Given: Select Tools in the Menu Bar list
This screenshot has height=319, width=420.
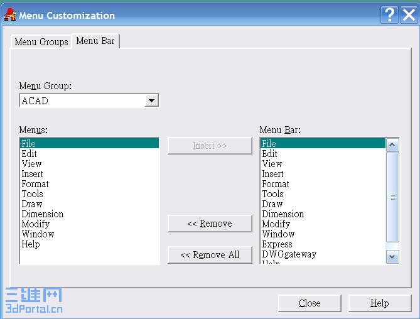Looking at the screenshot, I should [323, 193].
